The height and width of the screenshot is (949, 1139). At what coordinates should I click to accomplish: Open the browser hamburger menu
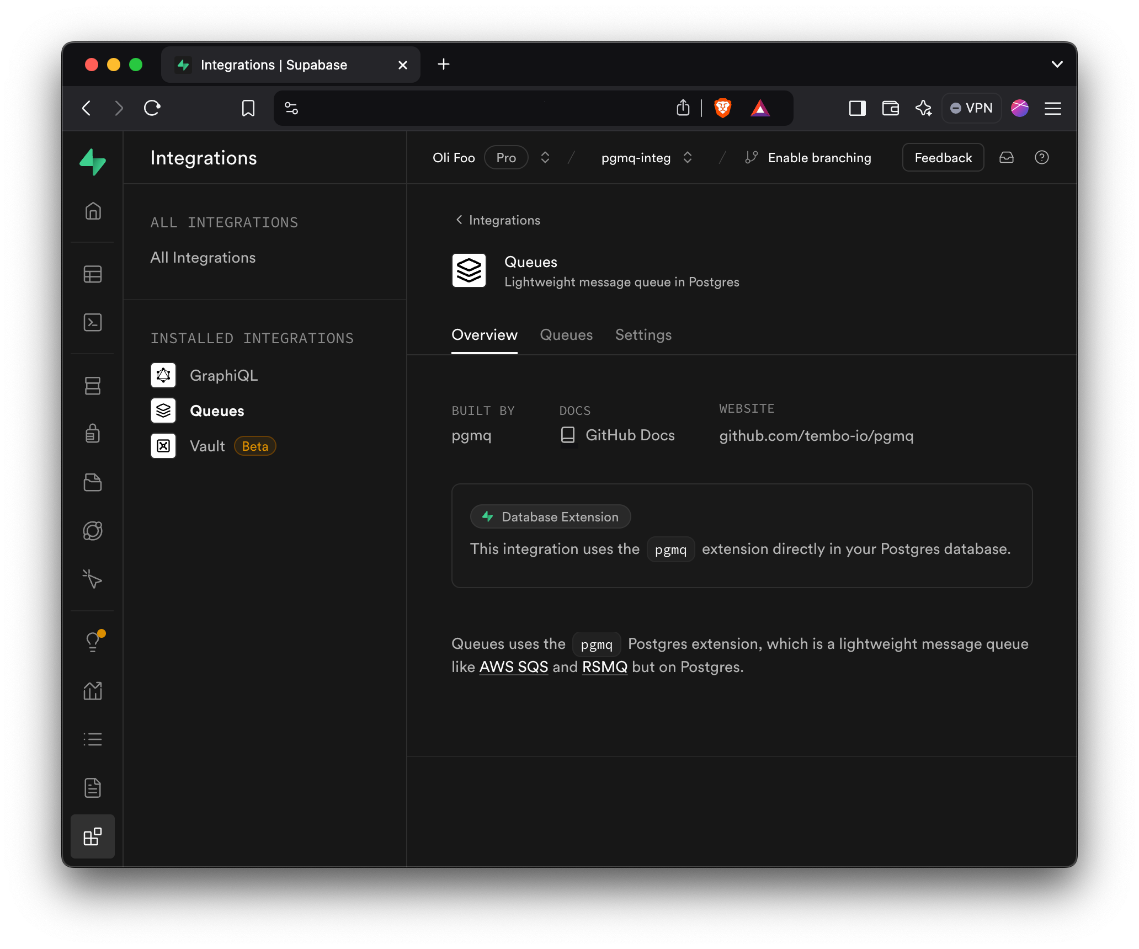point(1053,108)
